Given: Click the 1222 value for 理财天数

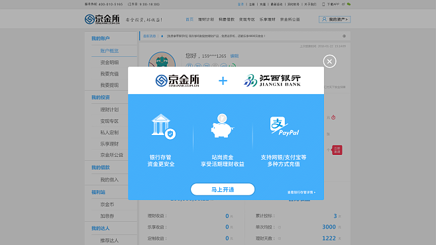Looking at the screenshot, I should (x=329, y=238).
